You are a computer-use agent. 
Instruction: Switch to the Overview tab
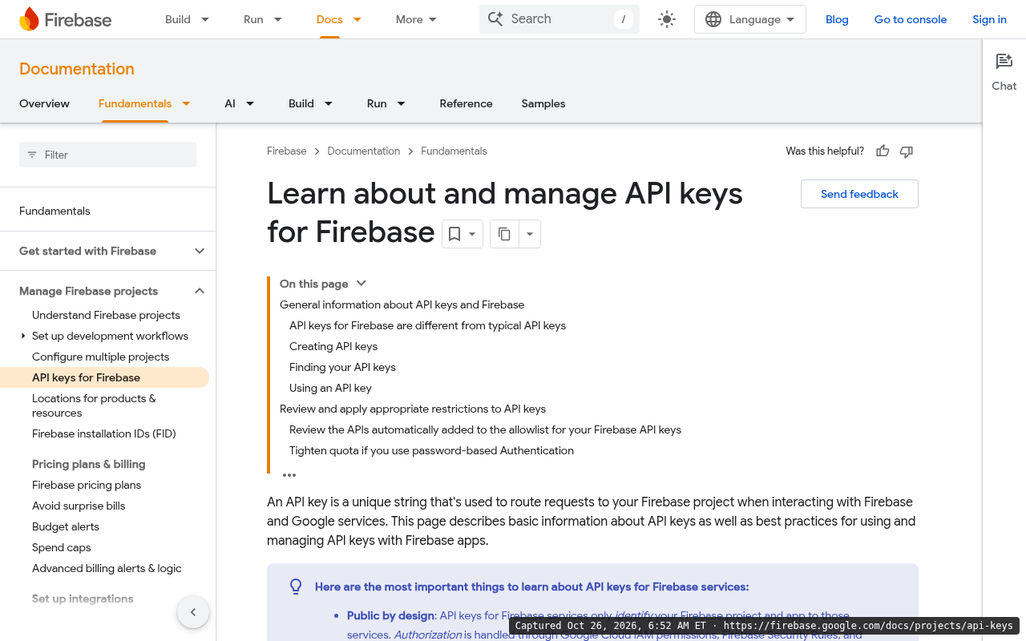tap(44, 103)
